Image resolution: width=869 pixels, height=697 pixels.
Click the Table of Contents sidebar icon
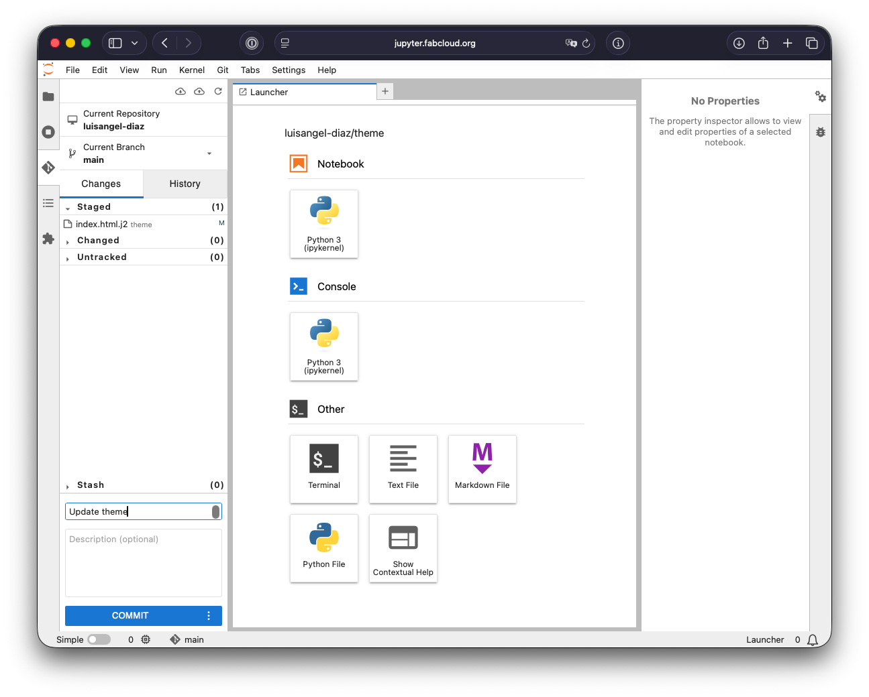point(48,203)
